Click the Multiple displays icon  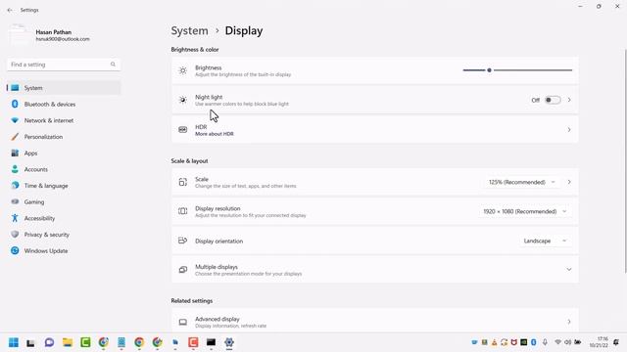coord(183,270)
